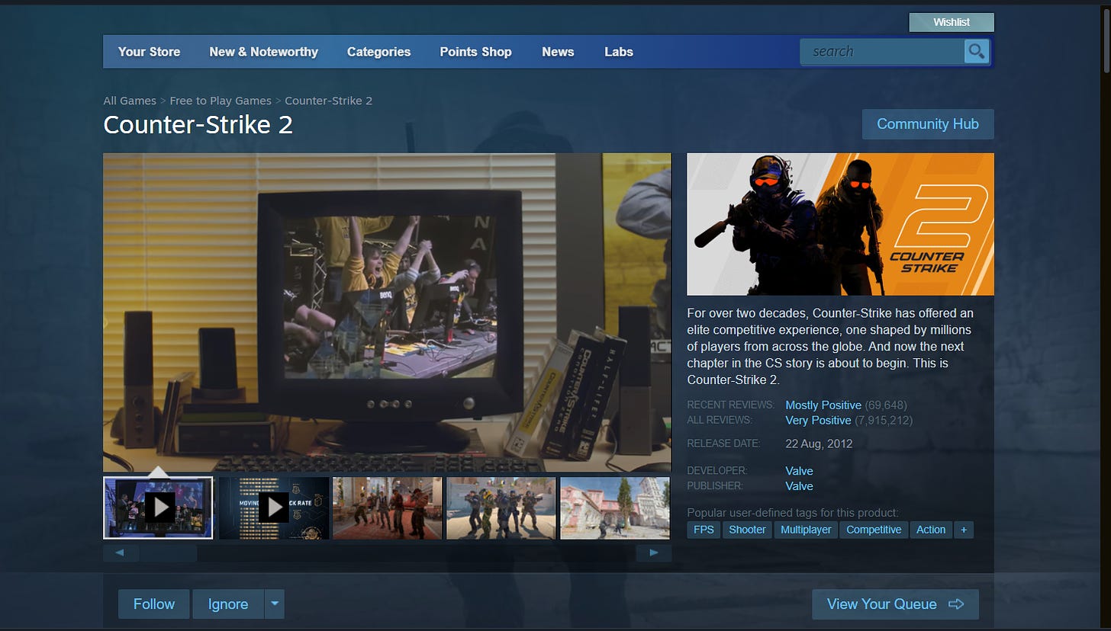Viewport: 1111px width, 631px height.
Task: Play the first trailer video thumbnail
Action: [x=158, y=508]
